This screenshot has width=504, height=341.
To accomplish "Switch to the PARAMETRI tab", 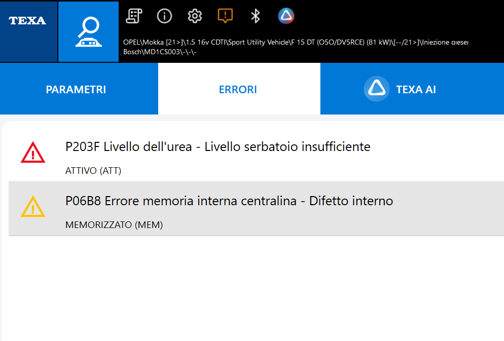I will (x=76, y=90).
